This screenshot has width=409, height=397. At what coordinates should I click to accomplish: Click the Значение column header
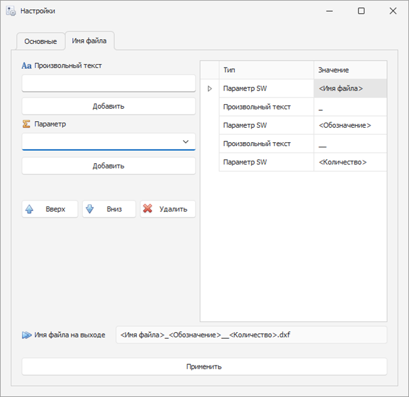click(x=350, y=69)
